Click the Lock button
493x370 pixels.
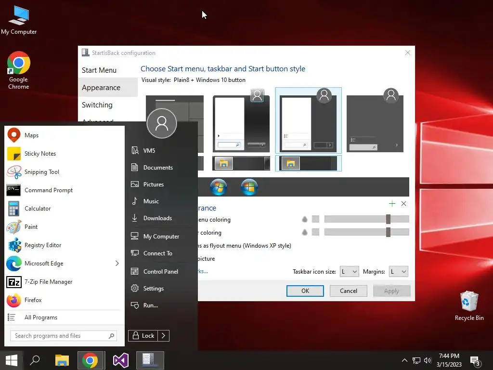click(x=143, y=336)
